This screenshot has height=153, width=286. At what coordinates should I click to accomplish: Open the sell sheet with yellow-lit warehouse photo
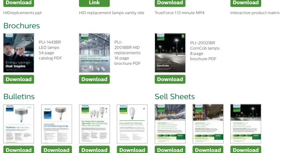170,124
